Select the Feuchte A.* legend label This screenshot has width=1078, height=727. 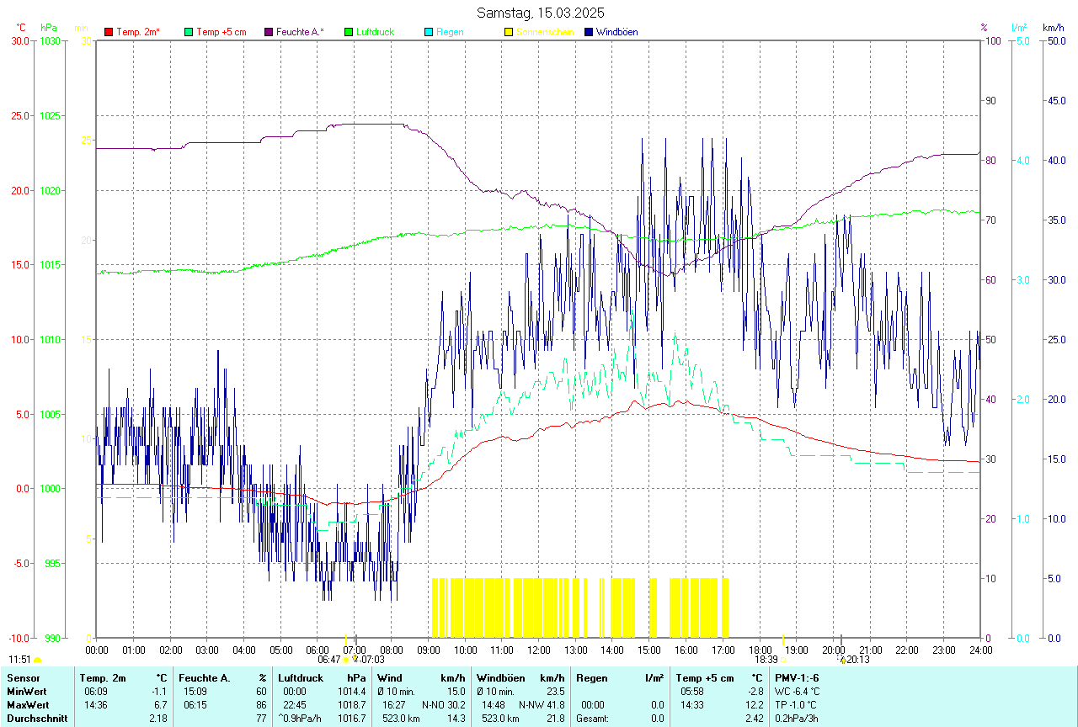click(300, 32)
